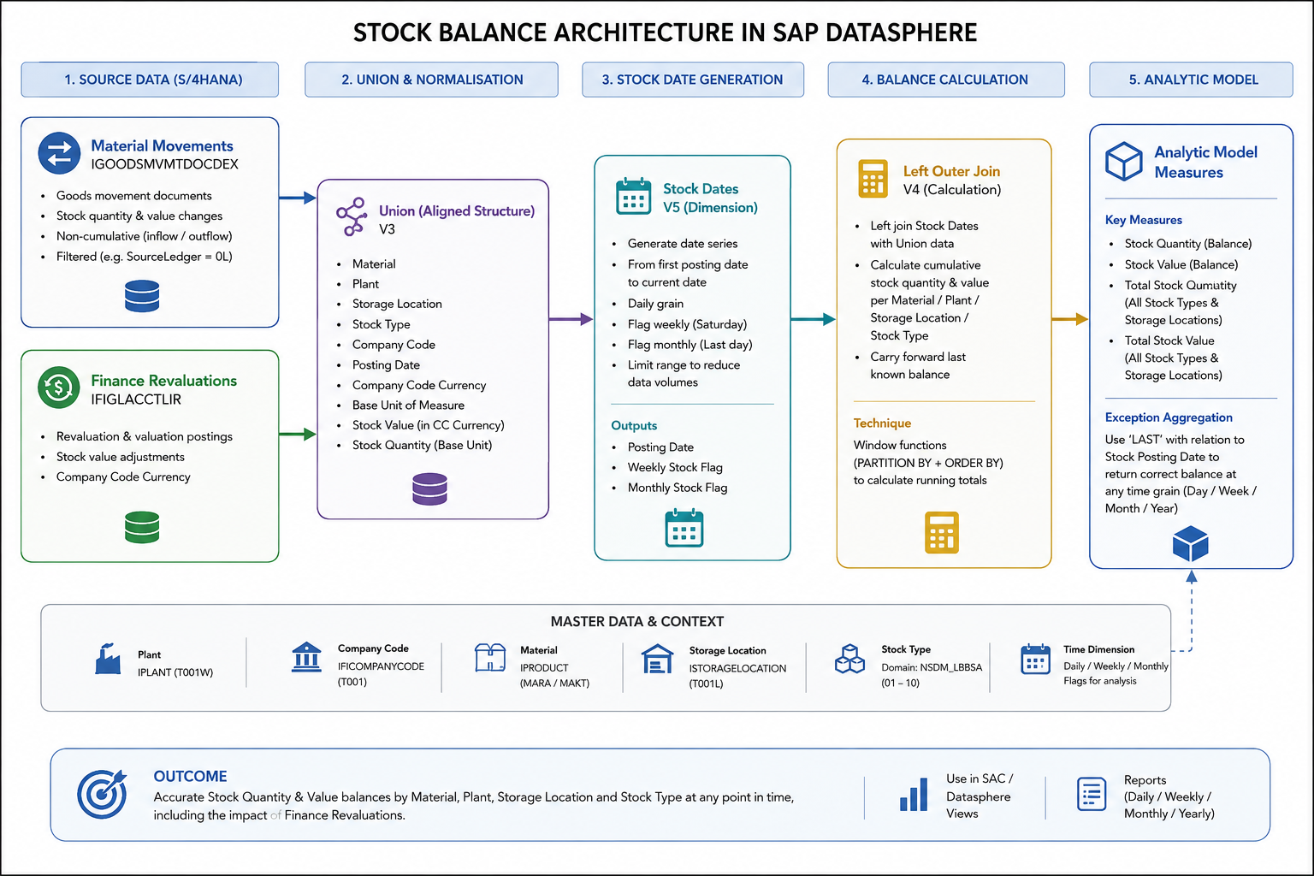Image resolution: width=1314 pixels, height=876 pixels.
Task: Select the 1. SOURCE DATA (S/4HANA) header
Action: point(150,80)
